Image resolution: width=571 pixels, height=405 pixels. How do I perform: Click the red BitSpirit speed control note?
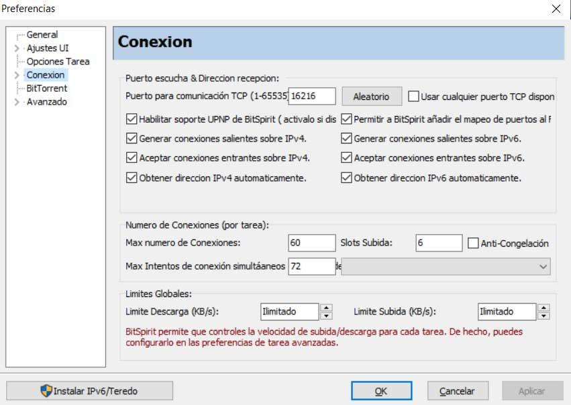click(x=324, y=337)
